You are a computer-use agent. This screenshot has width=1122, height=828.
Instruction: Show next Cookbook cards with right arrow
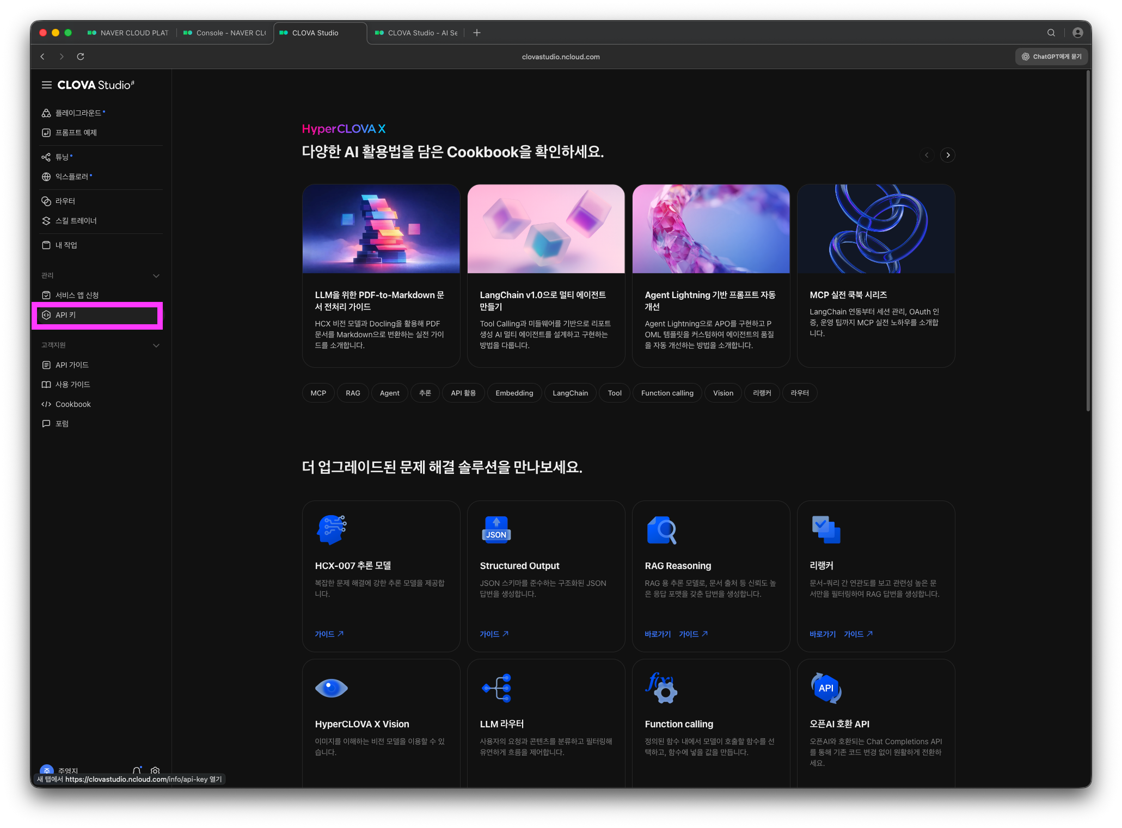coord(948,155)
